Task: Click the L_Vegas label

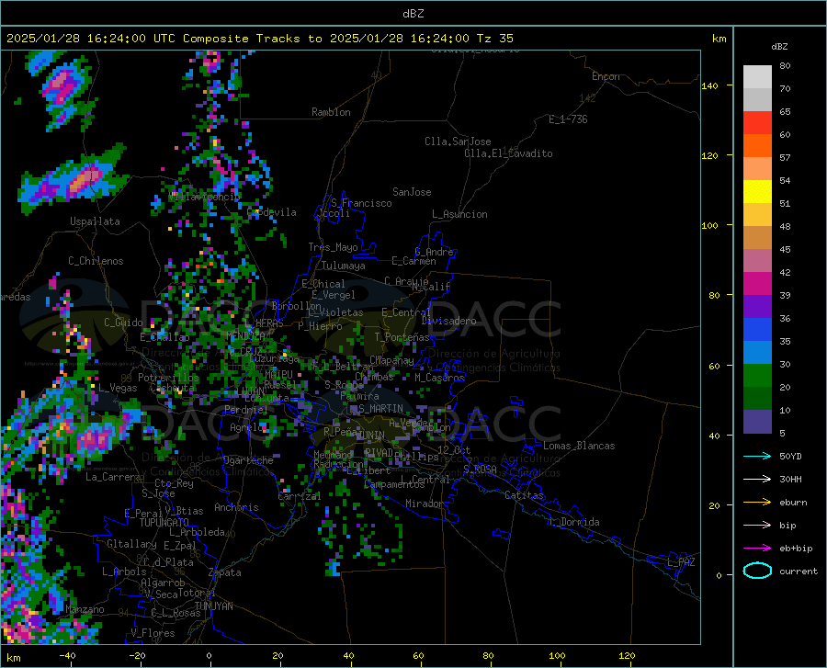Action: (x=118, y=388)
